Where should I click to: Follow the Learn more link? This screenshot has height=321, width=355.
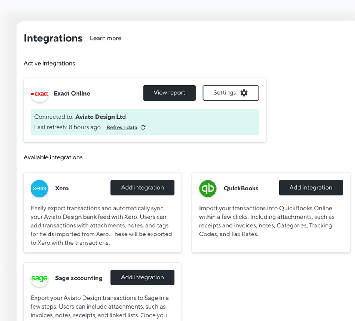[106, 38]
